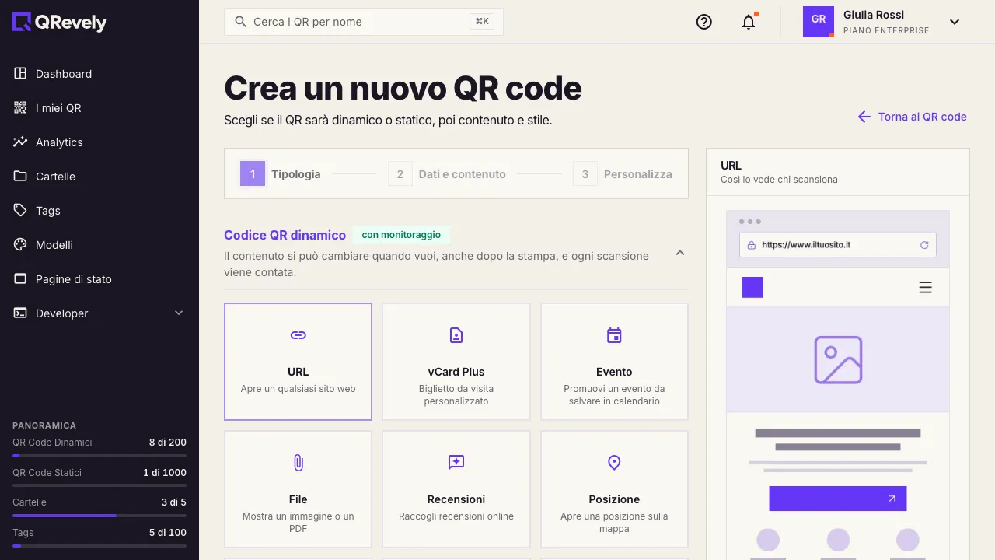Click the reload icon in preview address bar
Image resolution: width=995 pixels, height=560 pixels.
[924, 245]
